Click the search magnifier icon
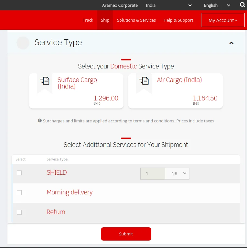247x248 pixels. [x=242, y=5]
